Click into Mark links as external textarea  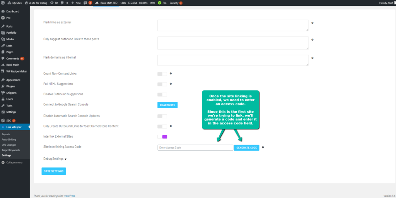233,25
